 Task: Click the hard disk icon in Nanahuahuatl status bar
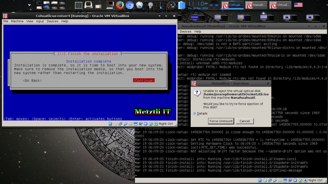(x=260, y=180)
